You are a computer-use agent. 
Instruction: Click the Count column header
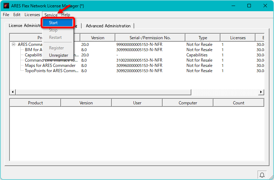point(239,103)
